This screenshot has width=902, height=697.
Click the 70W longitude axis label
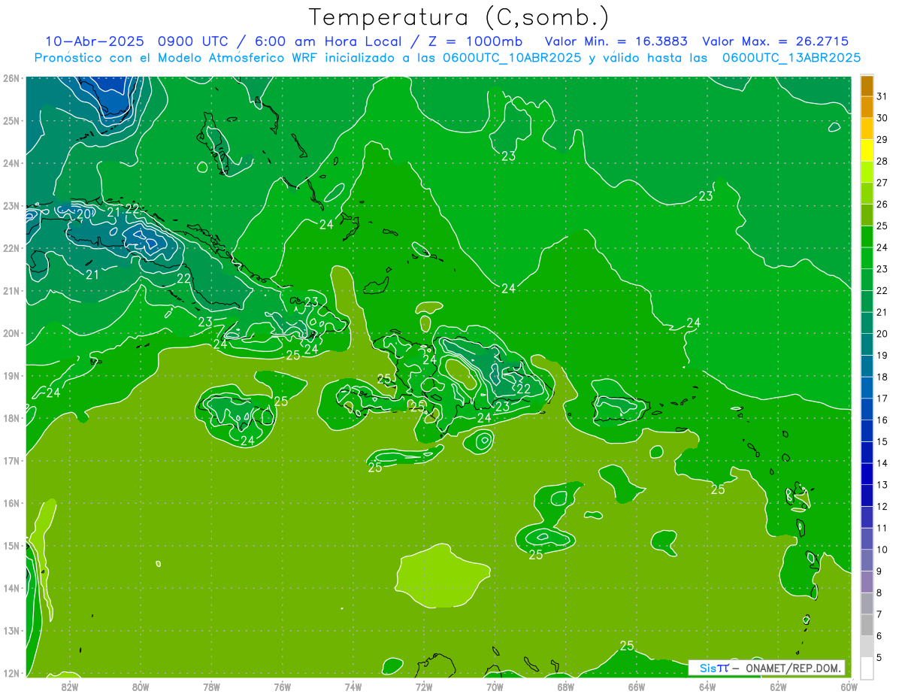(x=495, y=686)
